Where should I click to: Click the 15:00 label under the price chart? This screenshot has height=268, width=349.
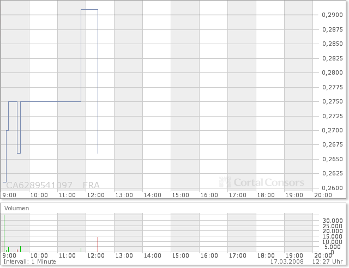(x=180, y=195)
